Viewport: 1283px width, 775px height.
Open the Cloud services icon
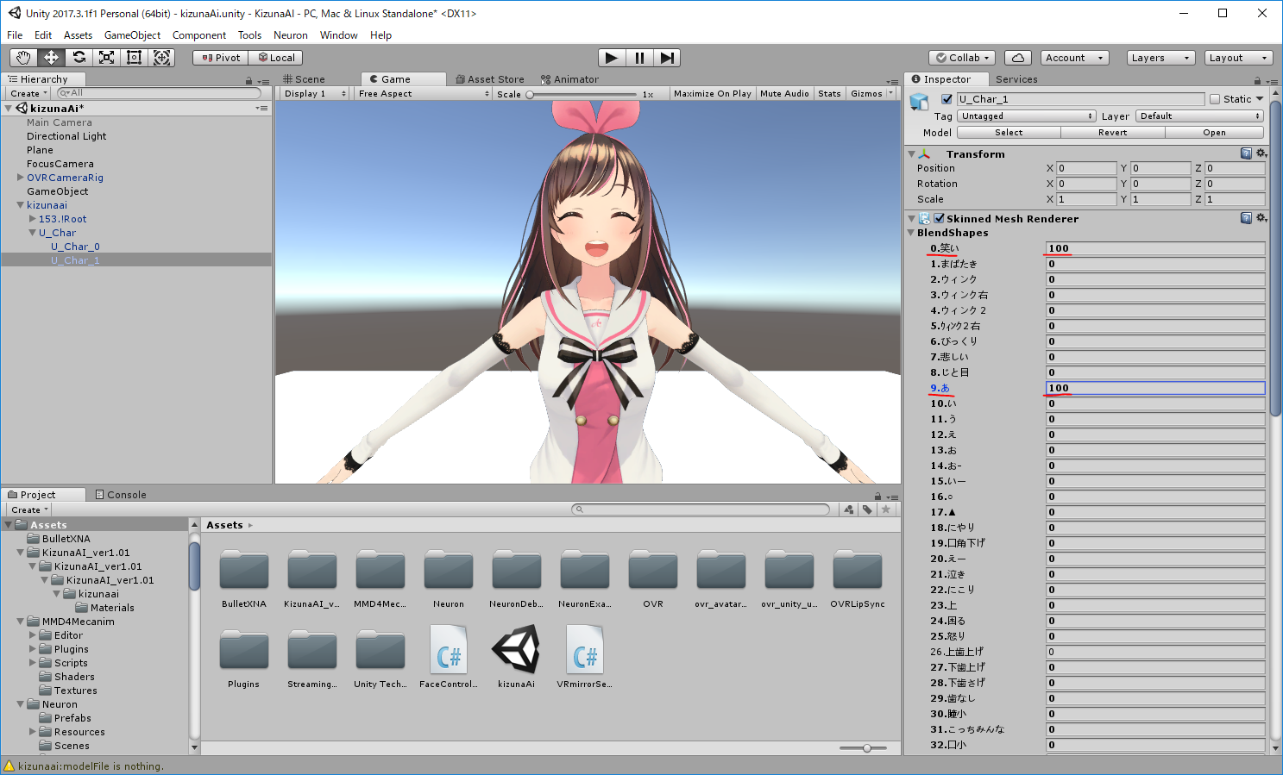point(1018,58)
